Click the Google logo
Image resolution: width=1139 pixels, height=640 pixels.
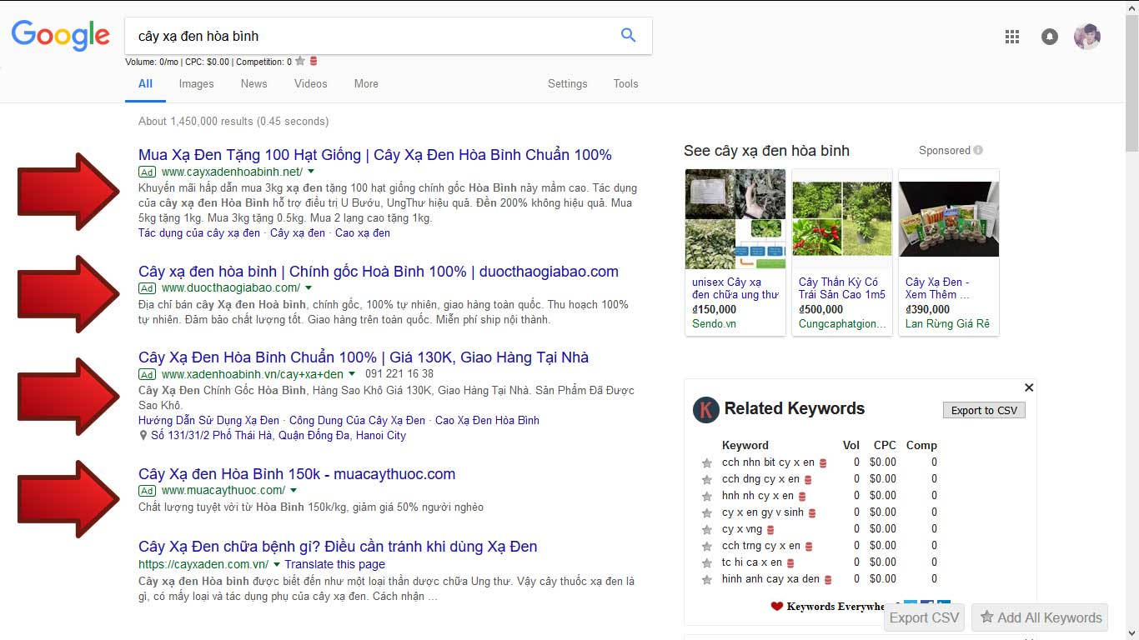tap(60, 36)
